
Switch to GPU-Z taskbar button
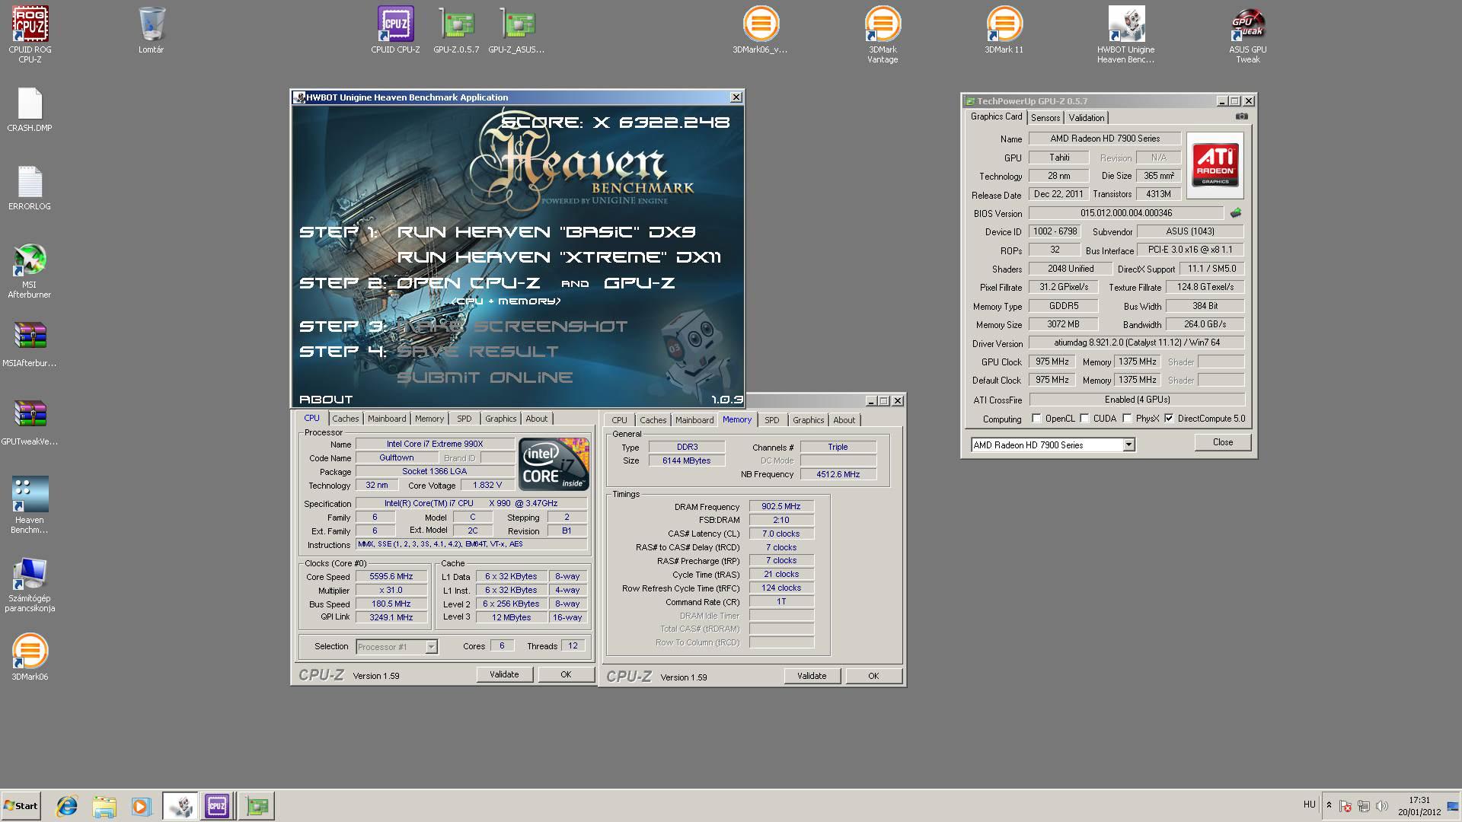click(x=257, y=806)
